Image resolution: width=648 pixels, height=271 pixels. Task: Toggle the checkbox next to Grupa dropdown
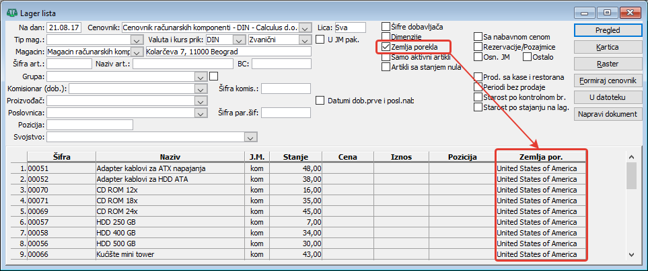point(214,76)
